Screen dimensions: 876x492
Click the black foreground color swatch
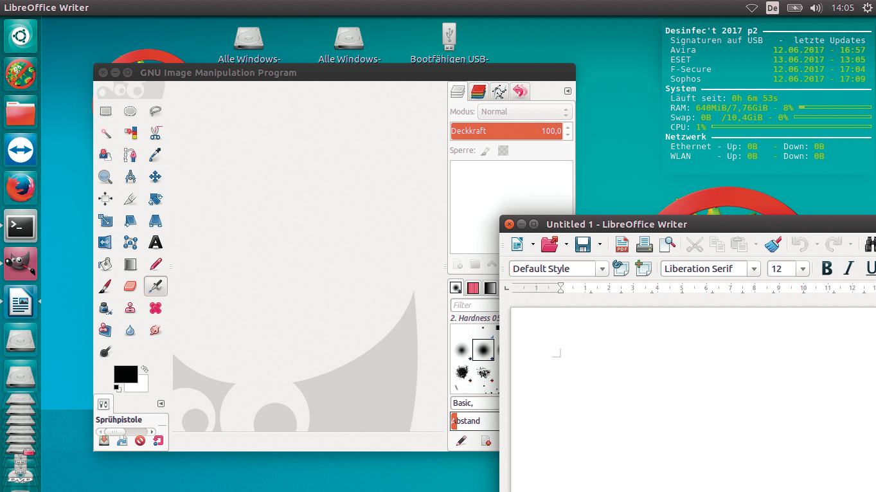[x=124, y=374]
